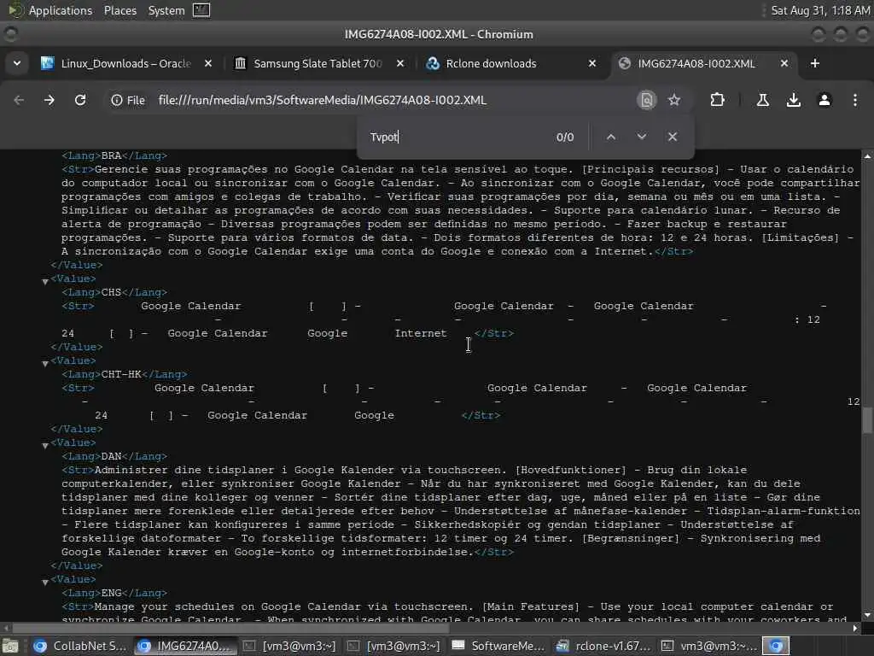
Task: Click the Lang tag text CHS
Action: (112, 292)
